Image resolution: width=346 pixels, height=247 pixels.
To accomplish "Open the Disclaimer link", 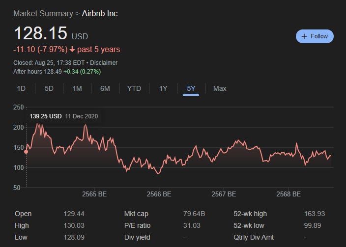I will [104, 63].
